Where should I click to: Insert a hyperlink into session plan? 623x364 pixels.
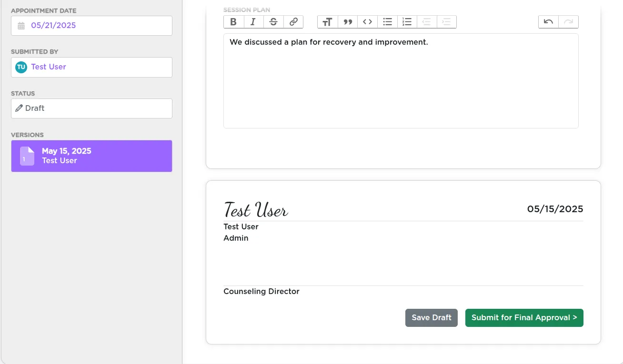(293, 21)
